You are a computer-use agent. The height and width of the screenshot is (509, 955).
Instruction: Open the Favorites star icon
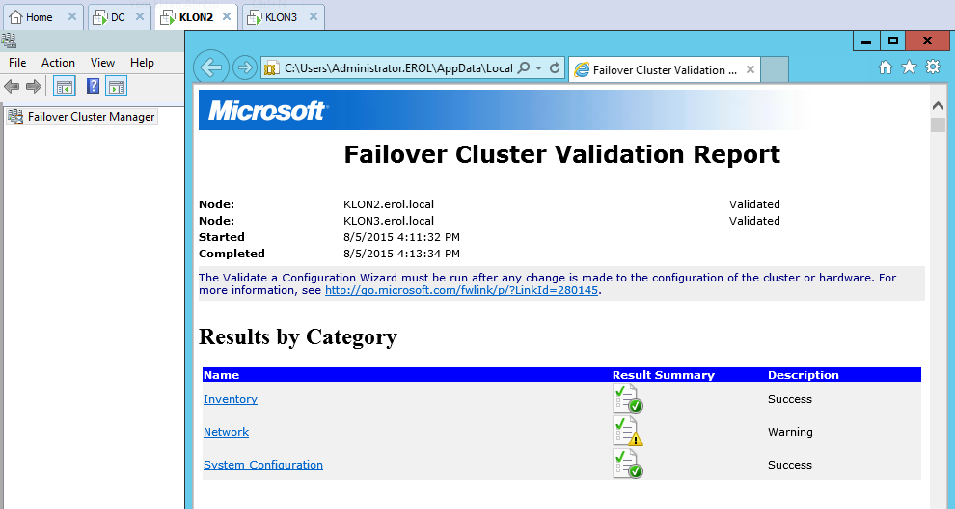[x=909, y=67]
